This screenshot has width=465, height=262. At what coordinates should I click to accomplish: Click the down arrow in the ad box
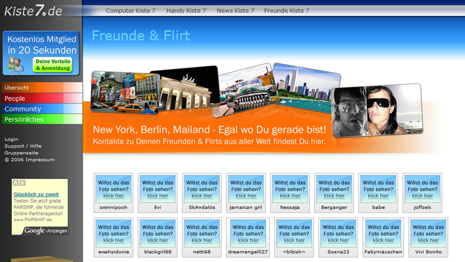(x=22, y=183)
